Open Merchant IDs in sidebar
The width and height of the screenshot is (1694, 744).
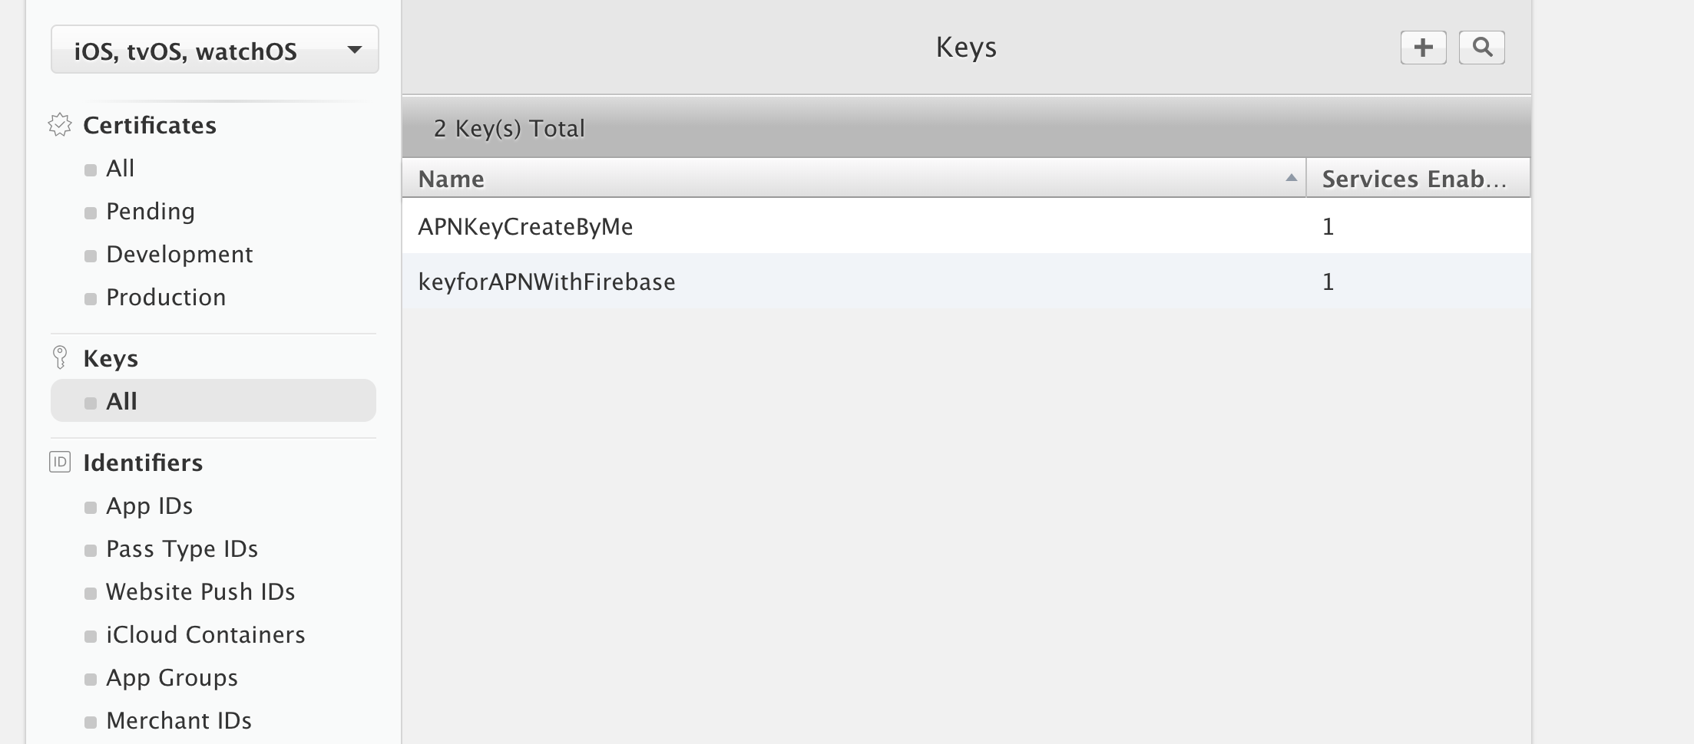point(179,721)
